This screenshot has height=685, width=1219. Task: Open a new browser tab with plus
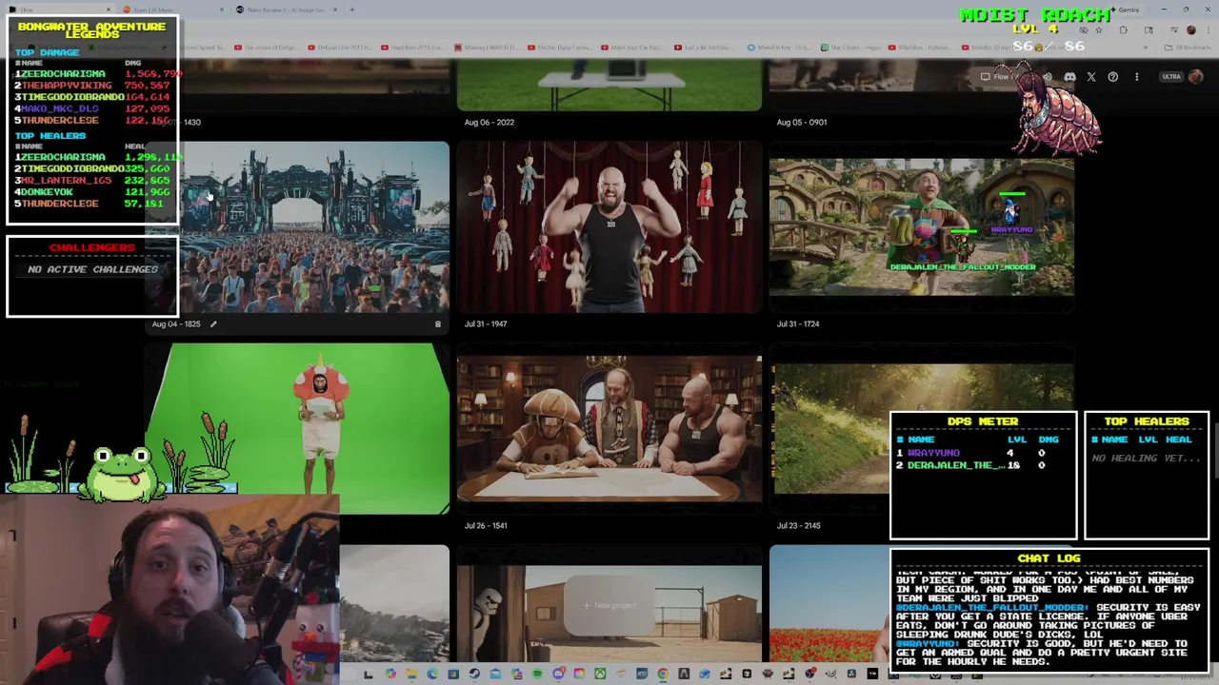pyautogui.click(x=352, y=10)
